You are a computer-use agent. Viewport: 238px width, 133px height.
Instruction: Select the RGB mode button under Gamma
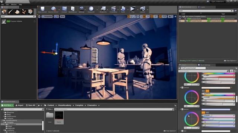click(203, 112)
